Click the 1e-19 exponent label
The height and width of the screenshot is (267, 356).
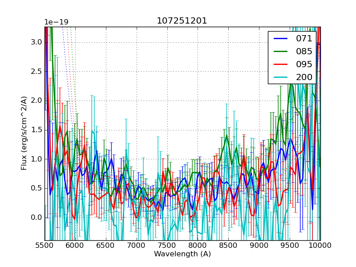point(56,22)
